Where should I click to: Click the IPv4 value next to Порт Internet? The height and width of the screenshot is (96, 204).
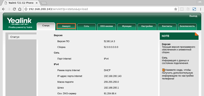[106, 59]
